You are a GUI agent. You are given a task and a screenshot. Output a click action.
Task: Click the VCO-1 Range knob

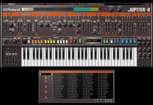point(41,25)
